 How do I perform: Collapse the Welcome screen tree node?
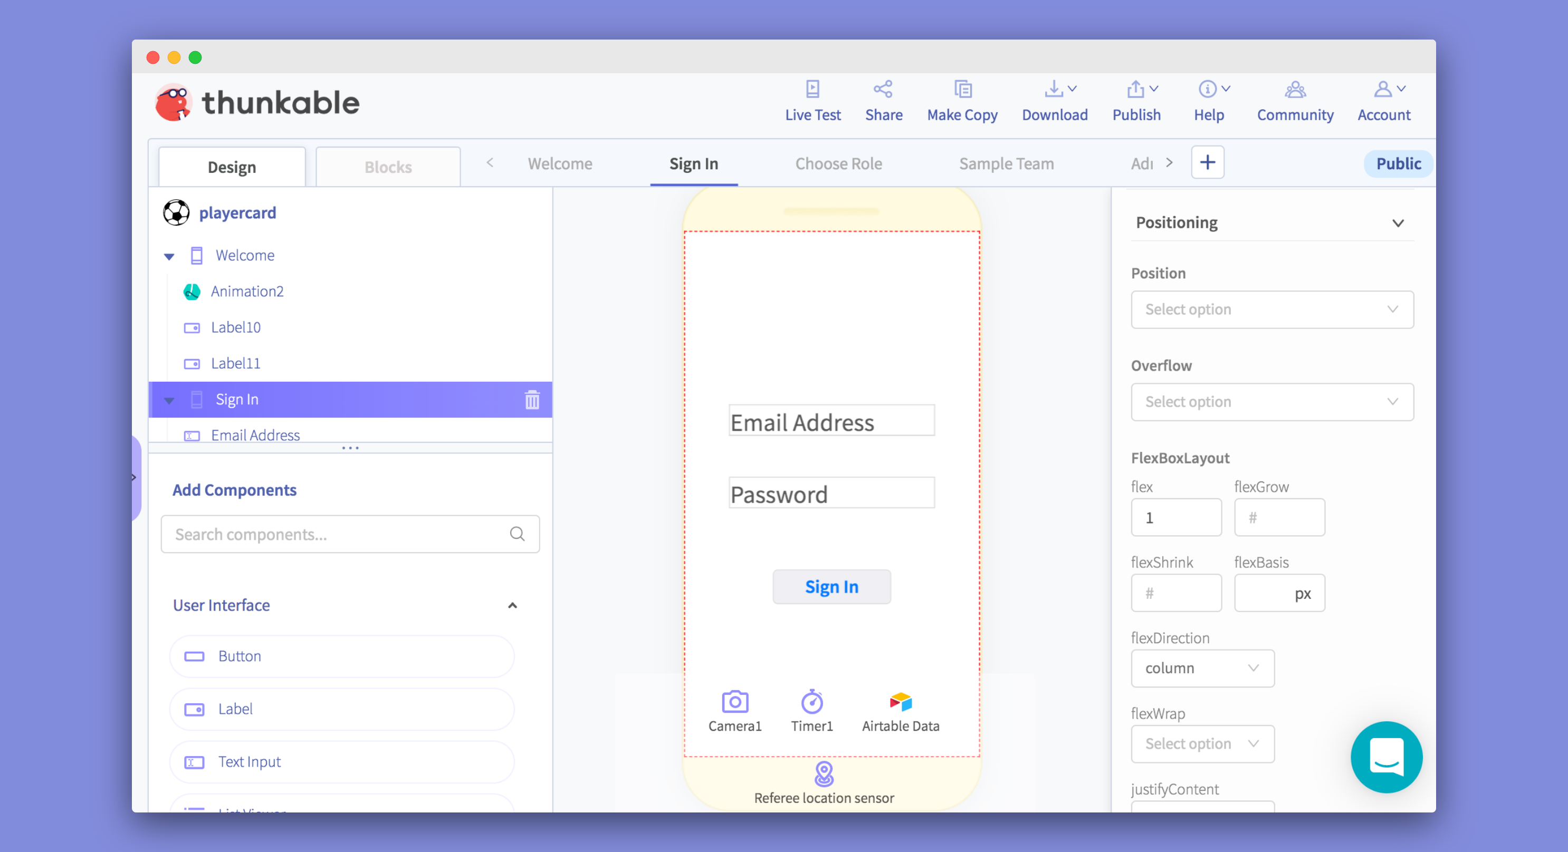(169, 256)
